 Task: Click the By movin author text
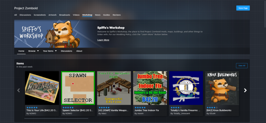coord(139,113)
